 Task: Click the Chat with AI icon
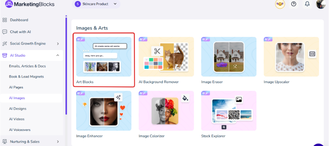(5, 32)
